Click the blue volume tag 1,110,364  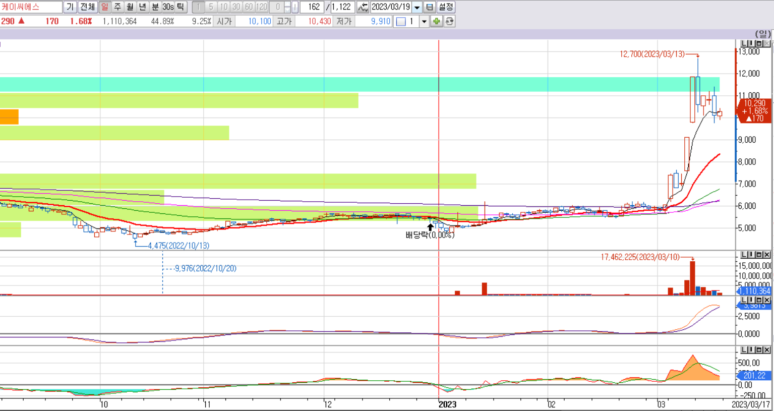(x=754, y=291)
